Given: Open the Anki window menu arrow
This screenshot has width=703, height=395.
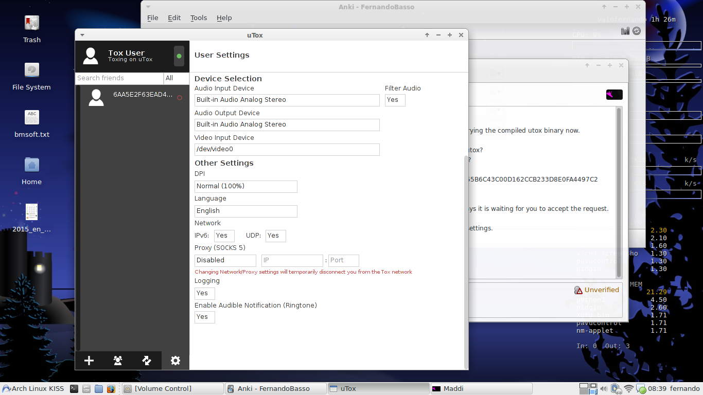Looking at the screenshot, I should 148,7.
